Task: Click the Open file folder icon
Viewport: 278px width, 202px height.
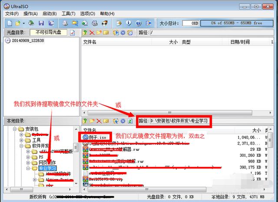Action: tap(18, 23)
